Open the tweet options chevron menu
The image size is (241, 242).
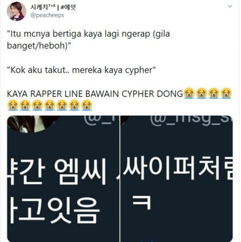coord(230,6)
